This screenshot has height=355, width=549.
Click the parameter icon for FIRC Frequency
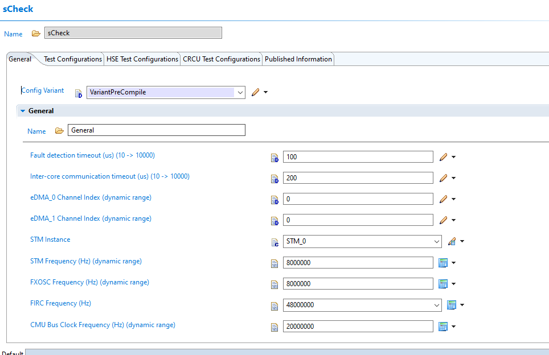pos(275,306)
